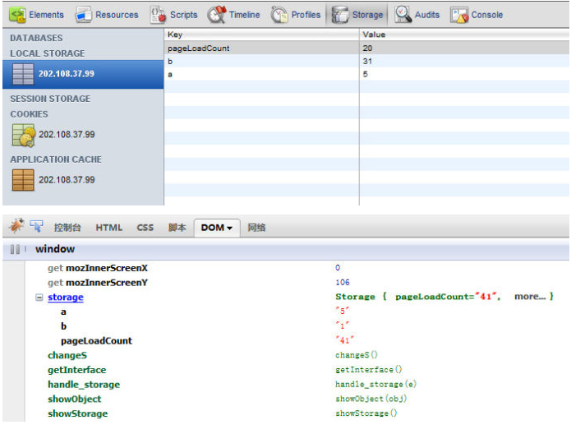
Task: Click the Value column header
Action: pos(464,35)
